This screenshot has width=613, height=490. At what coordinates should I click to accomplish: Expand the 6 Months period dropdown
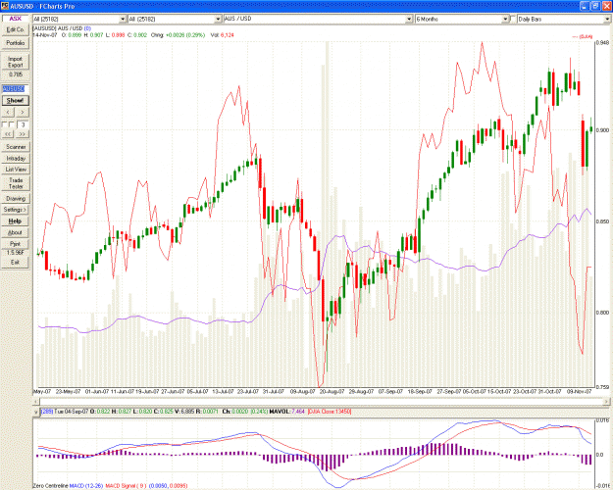[x=505, y=20]
